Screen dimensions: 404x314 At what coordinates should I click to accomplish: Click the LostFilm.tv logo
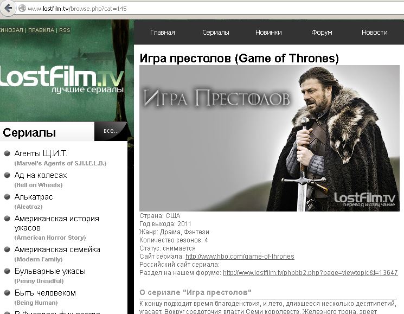tap(62, 79)
